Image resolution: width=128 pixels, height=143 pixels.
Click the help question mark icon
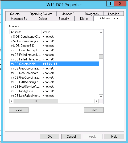[110, 4]
